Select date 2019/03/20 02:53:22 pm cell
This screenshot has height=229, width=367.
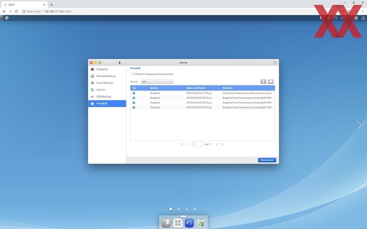(199, 103)
